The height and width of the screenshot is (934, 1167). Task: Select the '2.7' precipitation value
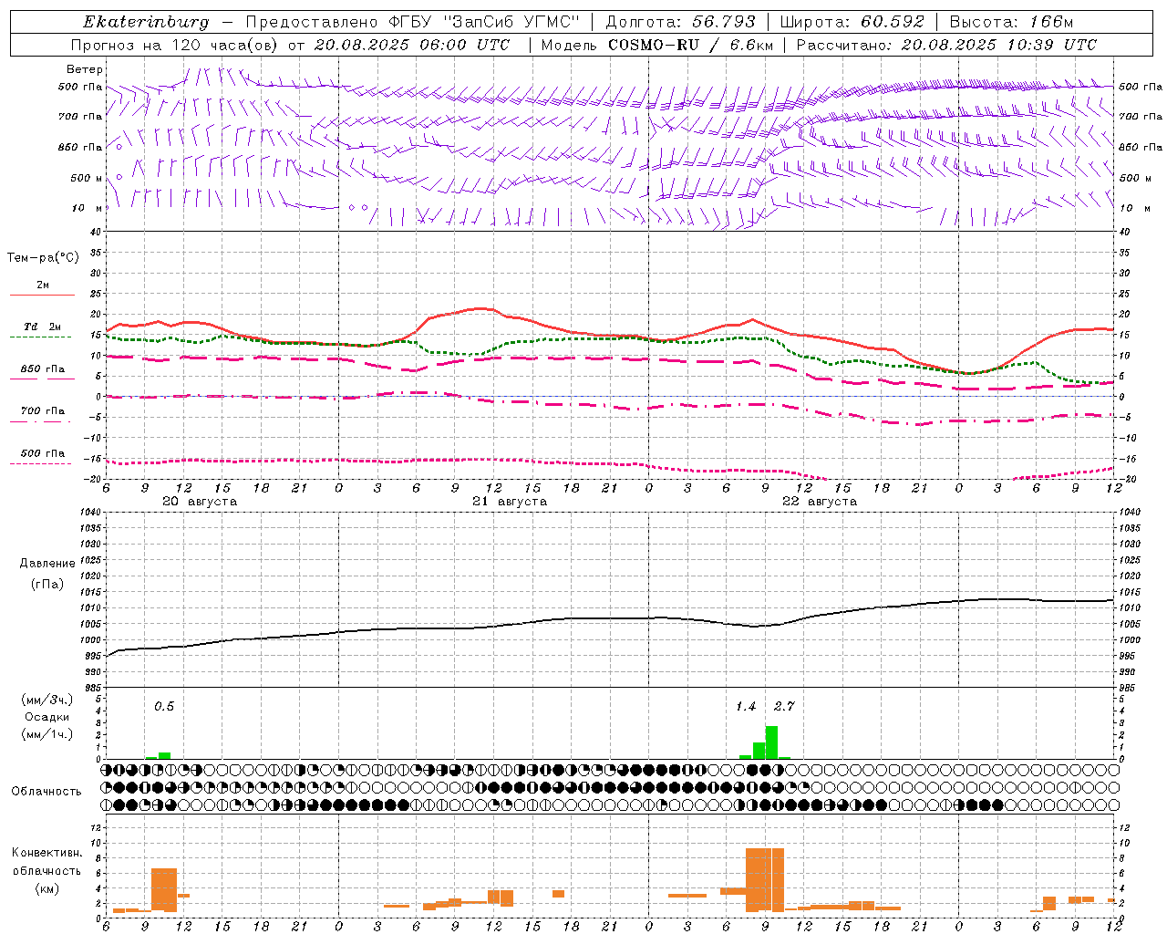[784, 706]
